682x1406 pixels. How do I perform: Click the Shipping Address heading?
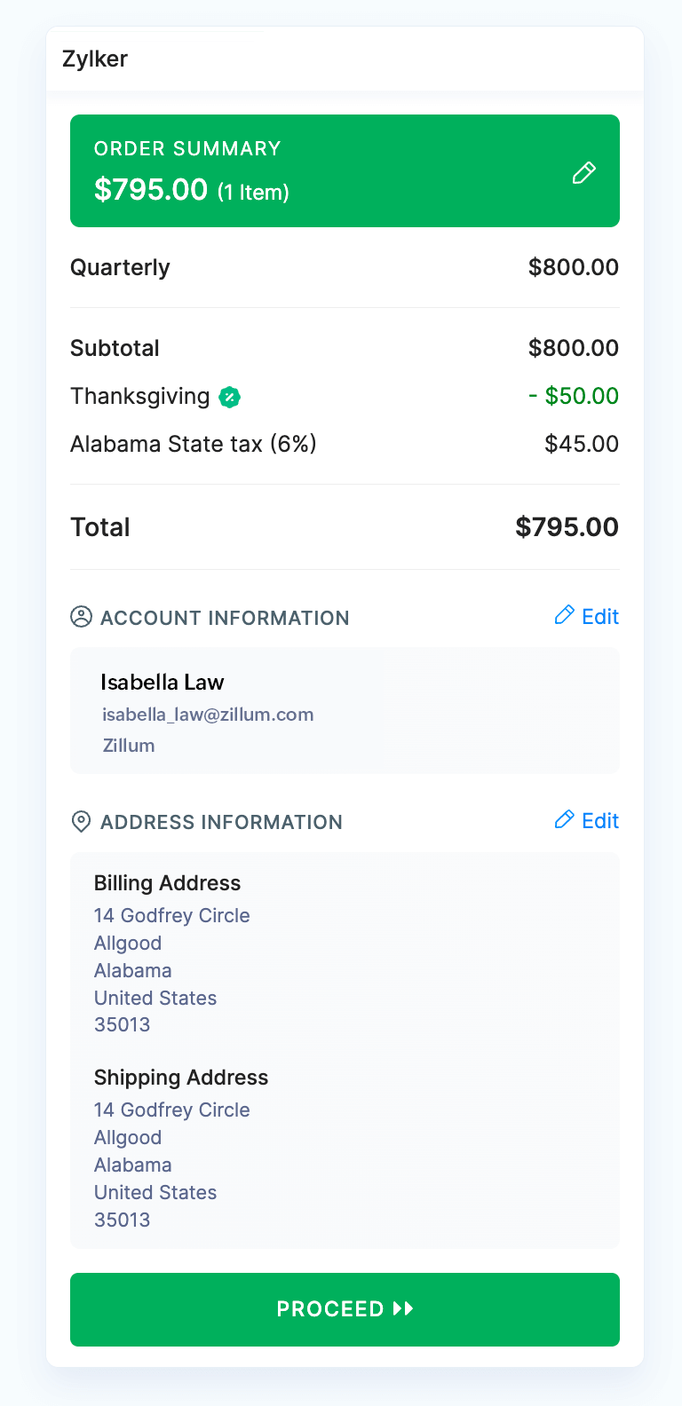pyautogui.click(x=181, y=1078)
